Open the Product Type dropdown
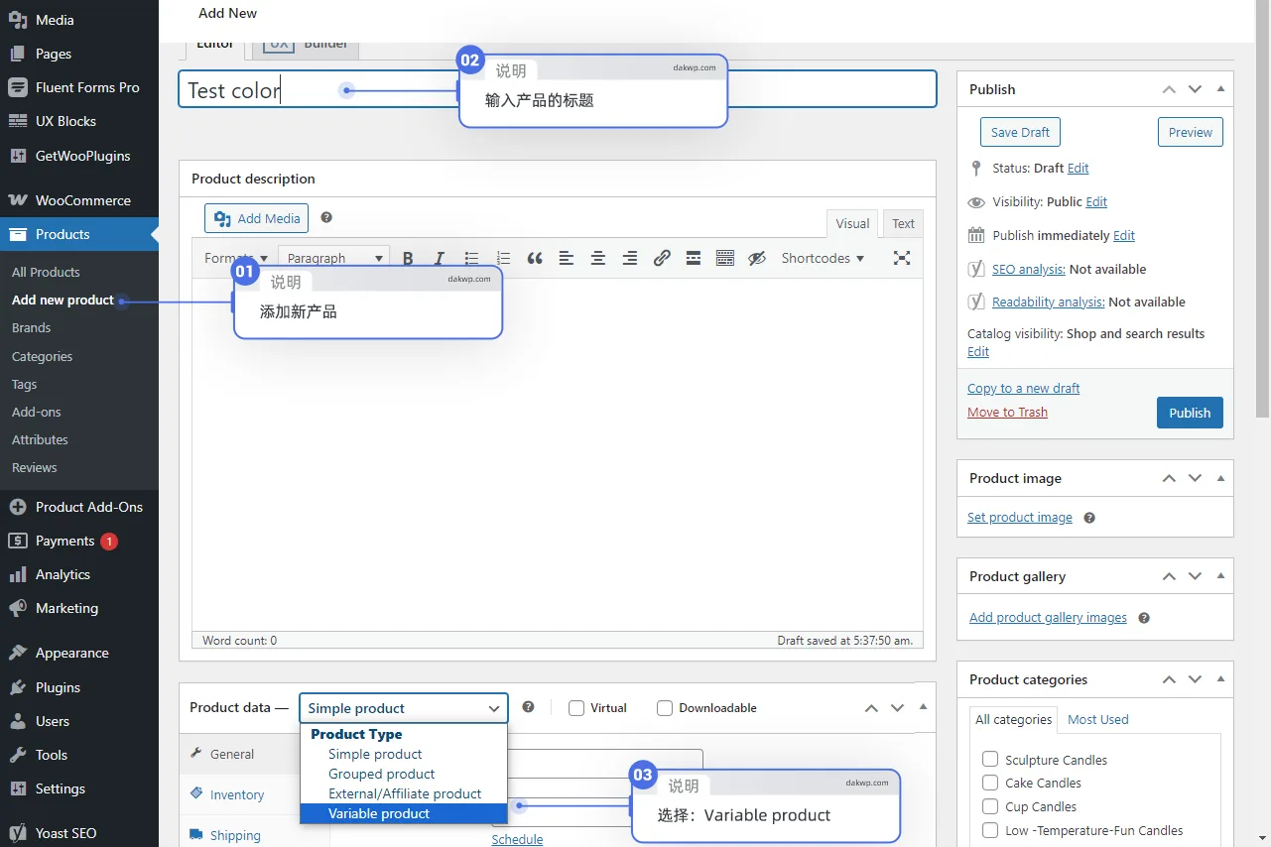1271x847 pixels. (404, 708)
